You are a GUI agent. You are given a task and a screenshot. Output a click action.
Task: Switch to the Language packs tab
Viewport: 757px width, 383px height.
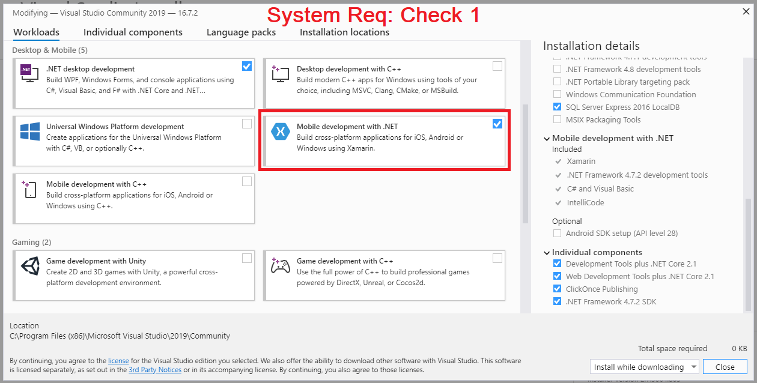coord(241,32)
